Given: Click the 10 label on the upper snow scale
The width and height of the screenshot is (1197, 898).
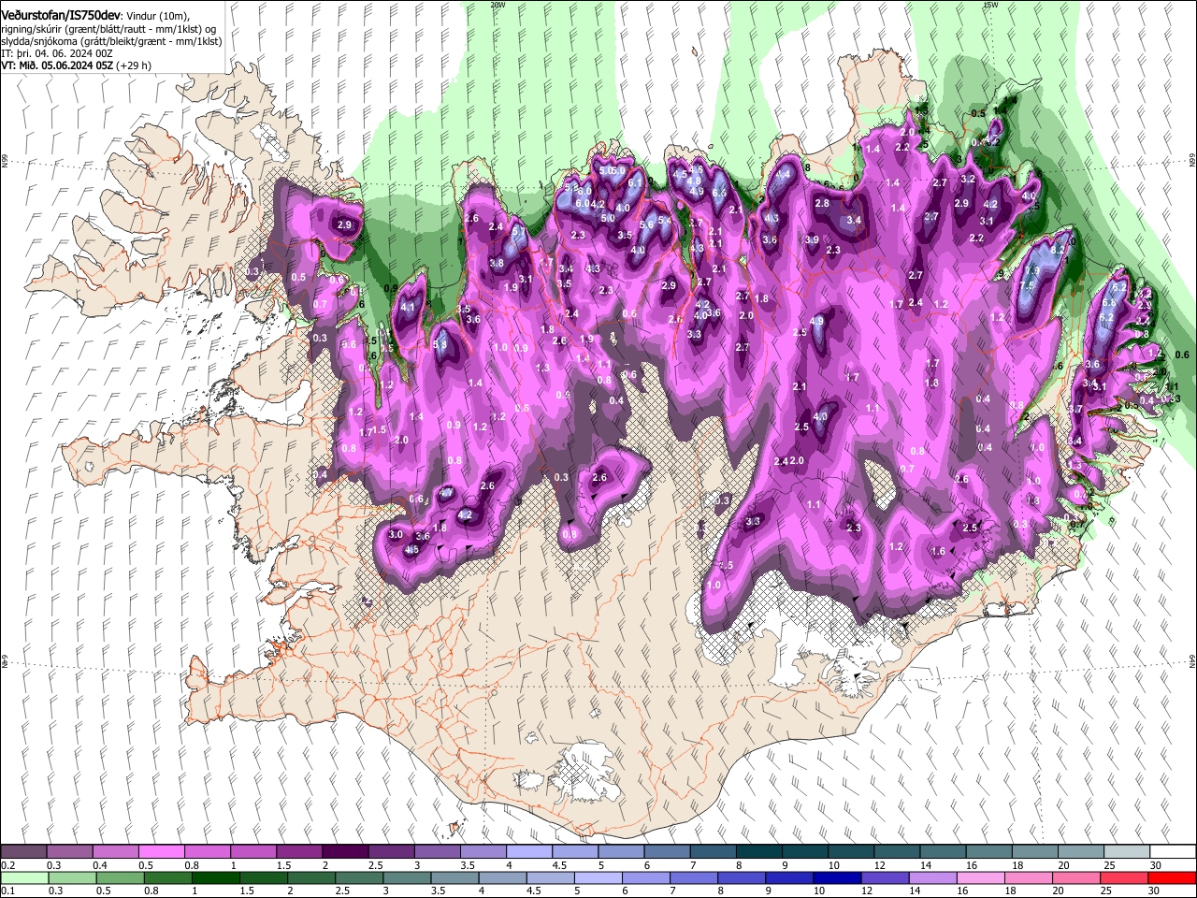Looking at the screenshot, I should pos(834,865).
